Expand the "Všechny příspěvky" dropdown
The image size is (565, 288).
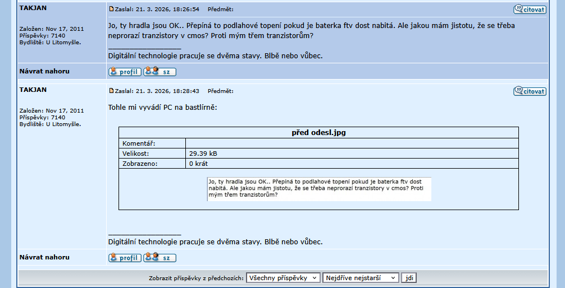pos(283,278)
